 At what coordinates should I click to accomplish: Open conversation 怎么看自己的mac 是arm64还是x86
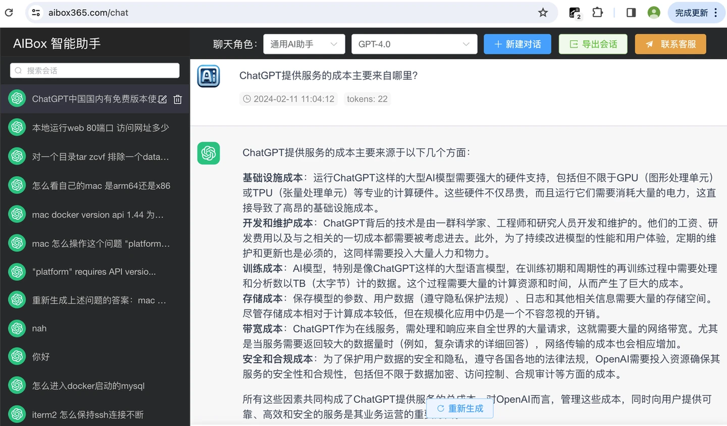[95, 185]
